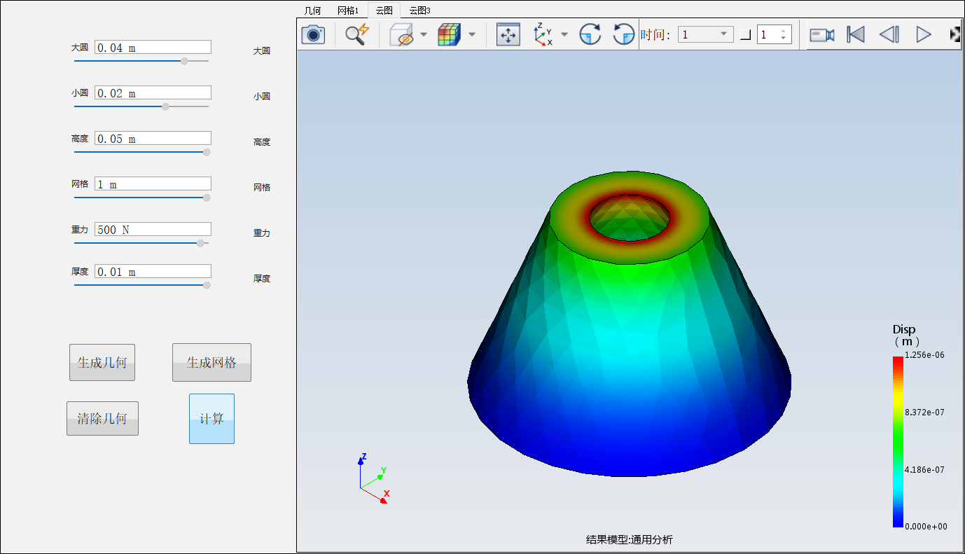965x554 pixels.
Task: Click legend value 1.256e-06
Action: point(924,355)
